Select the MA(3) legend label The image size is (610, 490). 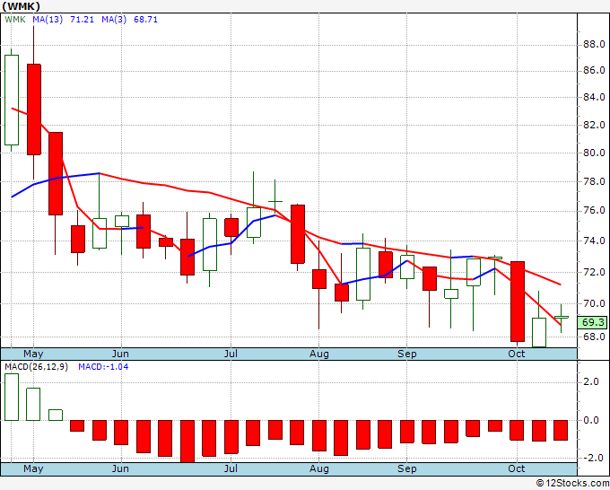tap(114, 20)
